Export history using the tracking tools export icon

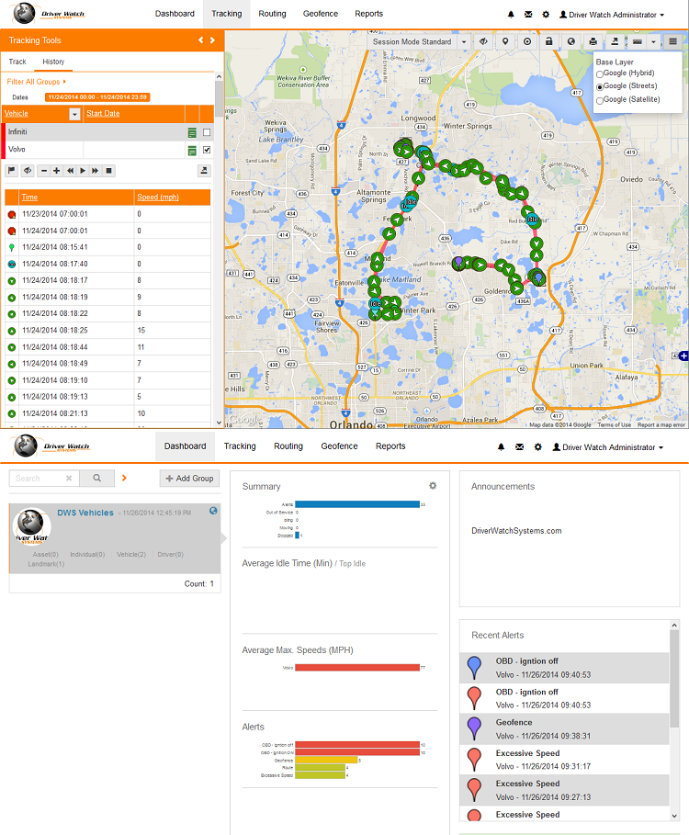(x=204, y=171)
